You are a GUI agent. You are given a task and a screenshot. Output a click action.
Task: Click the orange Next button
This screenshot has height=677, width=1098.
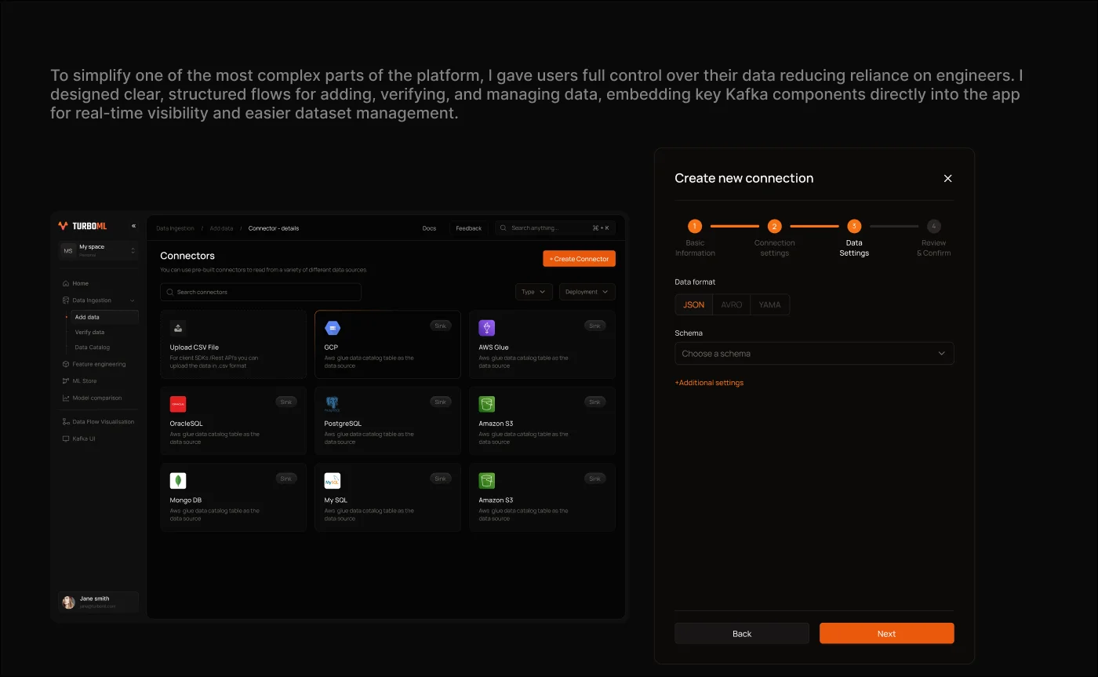887,634
